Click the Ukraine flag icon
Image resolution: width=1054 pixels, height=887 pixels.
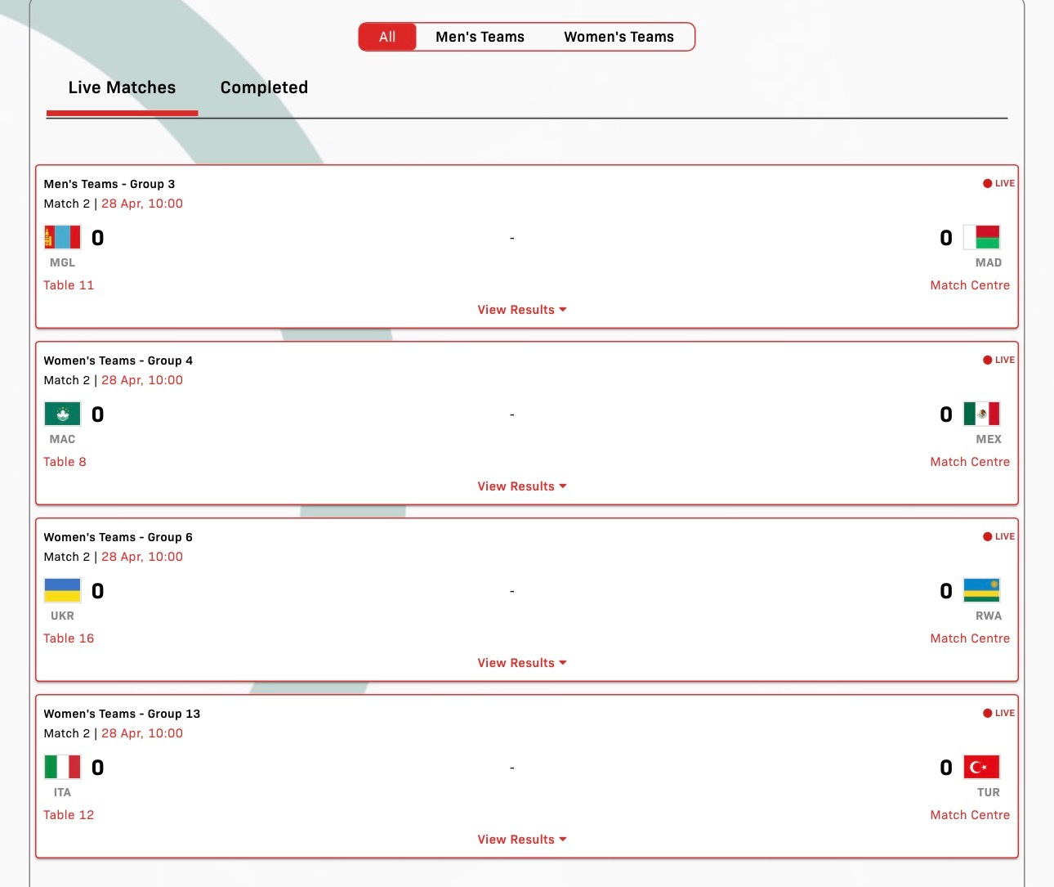[x=63, y=590]
